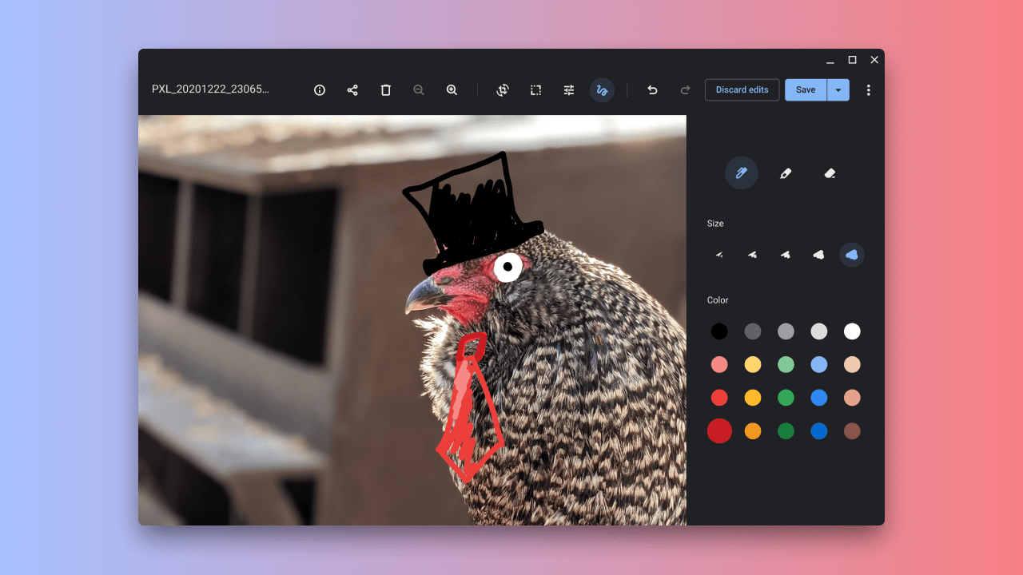Click the redo arrow icon

[685, 90]
